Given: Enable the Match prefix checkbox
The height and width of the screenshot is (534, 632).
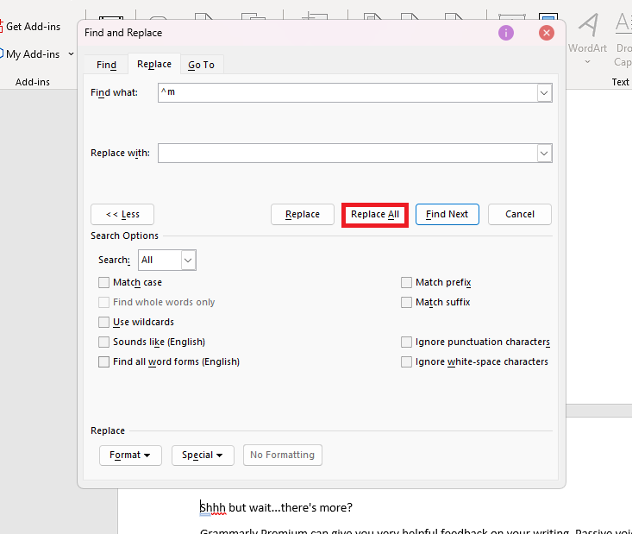Looking at the screenshot, I should [x=407, y=282].
